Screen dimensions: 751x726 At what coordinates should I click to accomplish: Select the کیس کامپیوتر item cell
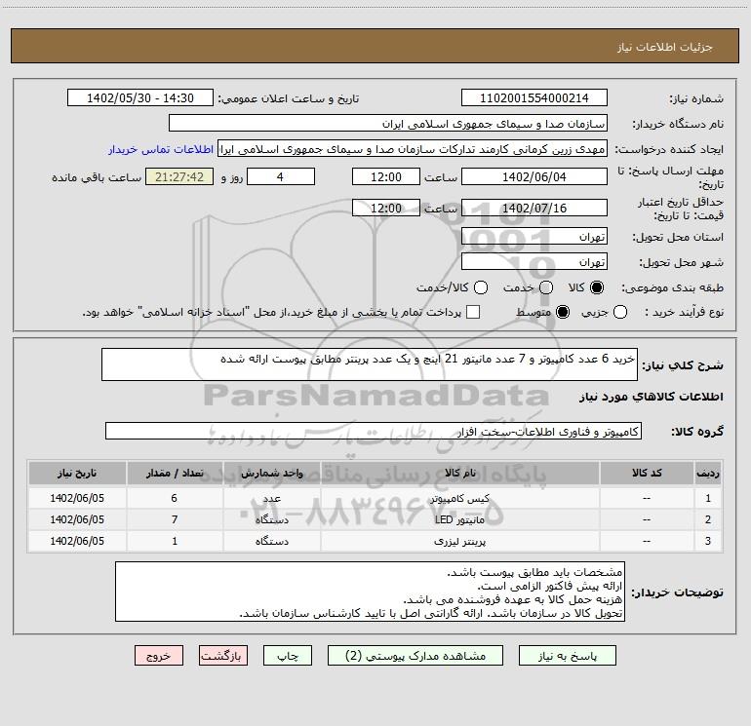pyautogui.click(x=459, y=498)
